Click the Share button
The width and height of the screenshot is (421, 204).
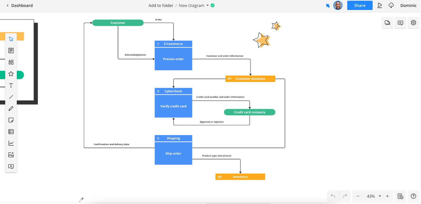click(360, 6)
